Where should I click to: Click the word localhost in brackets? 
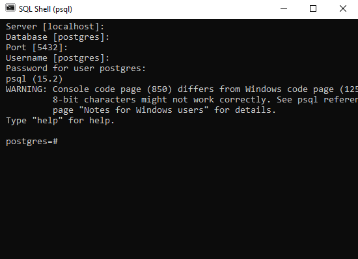(x=71, y=27)
